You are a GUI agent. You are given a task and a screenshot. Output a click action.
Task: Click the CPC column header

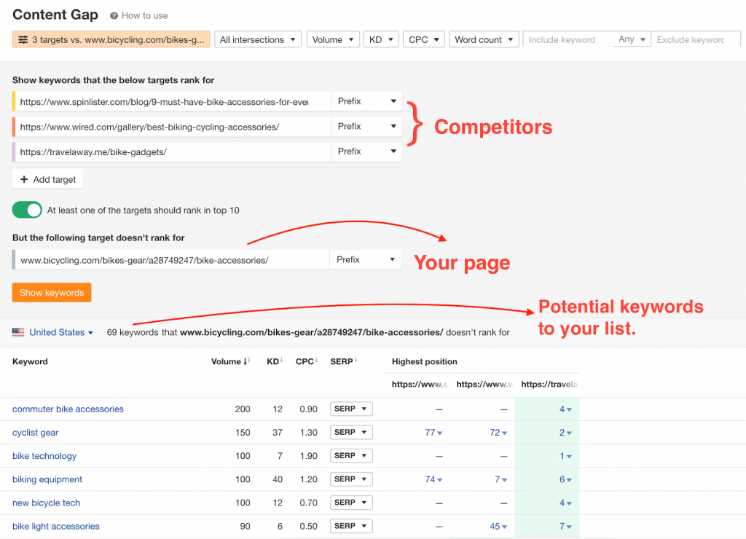(x=305, y=361)
